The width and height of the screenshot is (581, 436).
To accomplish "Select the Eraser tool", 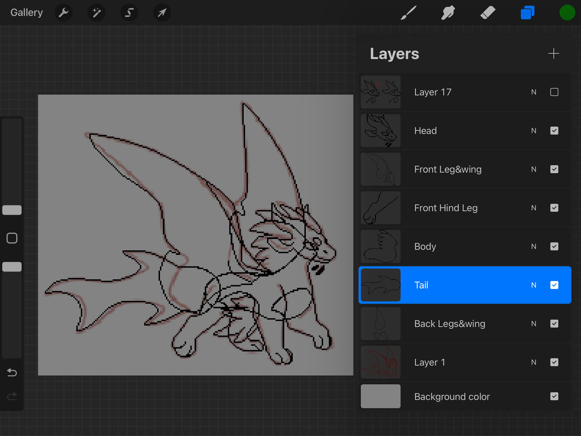I will 488,13.
